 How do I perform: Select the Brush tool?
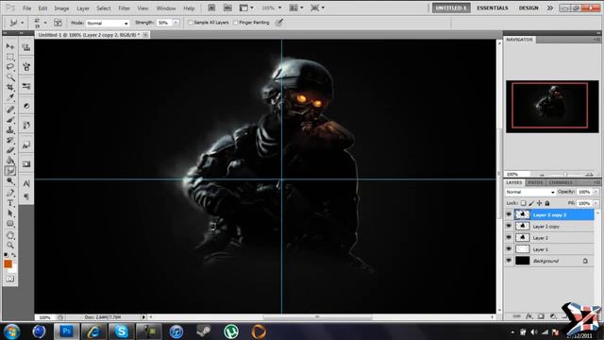point(10,120)
